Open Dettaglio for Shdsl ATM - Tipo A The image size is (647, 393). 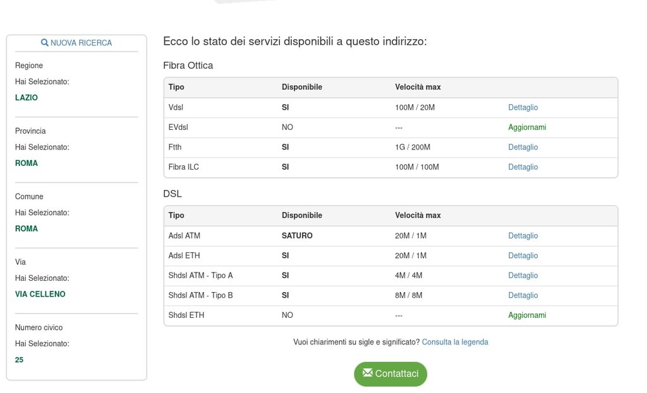click(x=523, y=276)
